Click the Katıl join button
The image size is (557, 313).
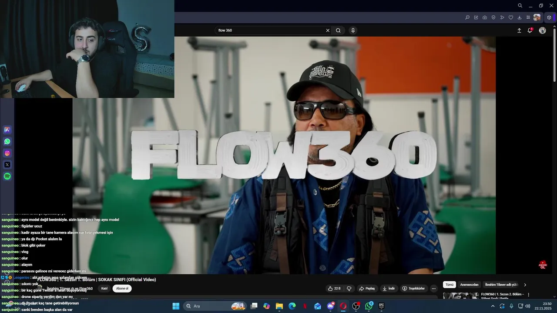coord(104,288)
